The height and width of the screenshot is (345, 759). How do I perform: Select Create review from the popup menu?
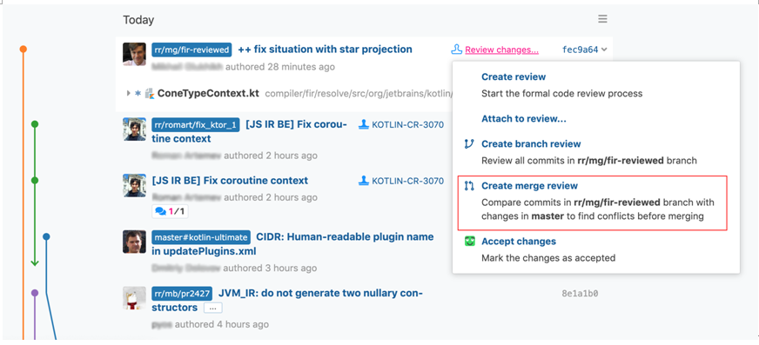(x=513, y=76)
